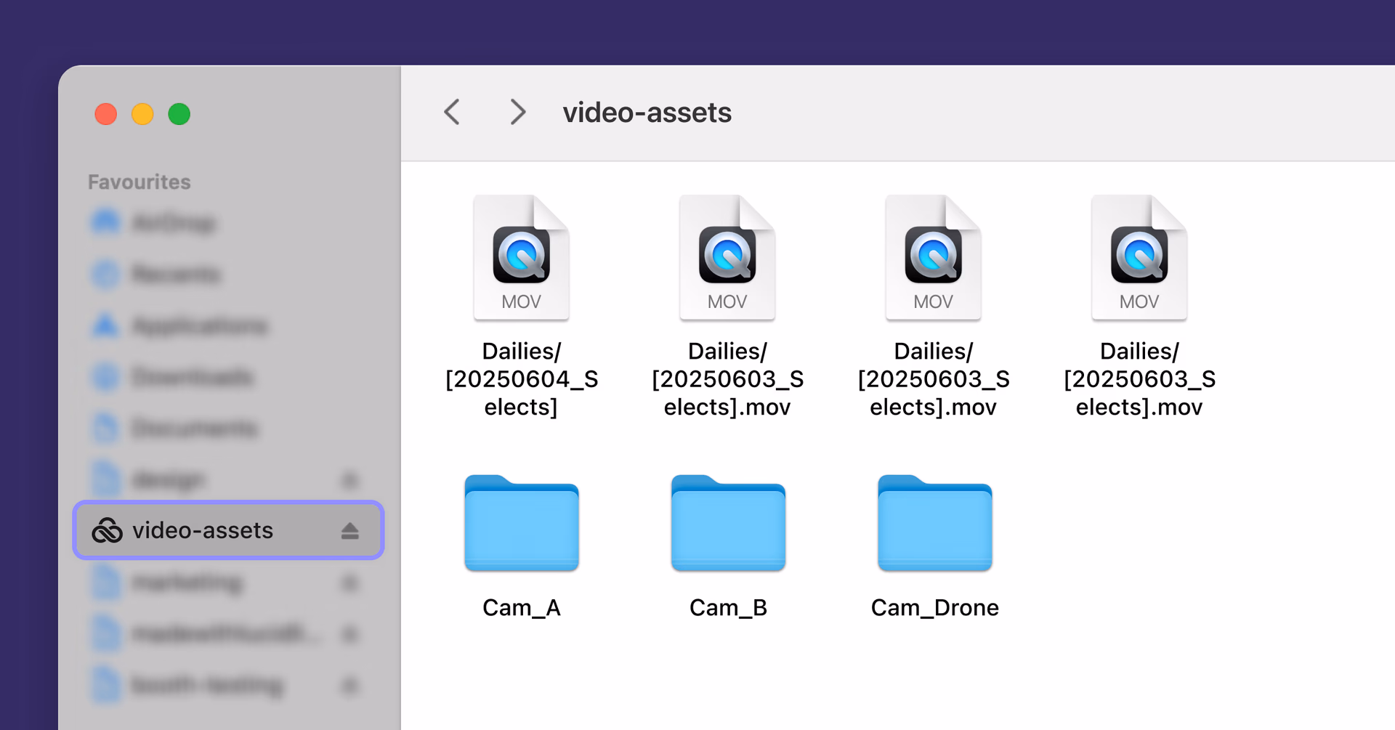The height and width of the screenshot is (730, 1395).
Task: Eject the video-assets volume
Action: point(350,531)
